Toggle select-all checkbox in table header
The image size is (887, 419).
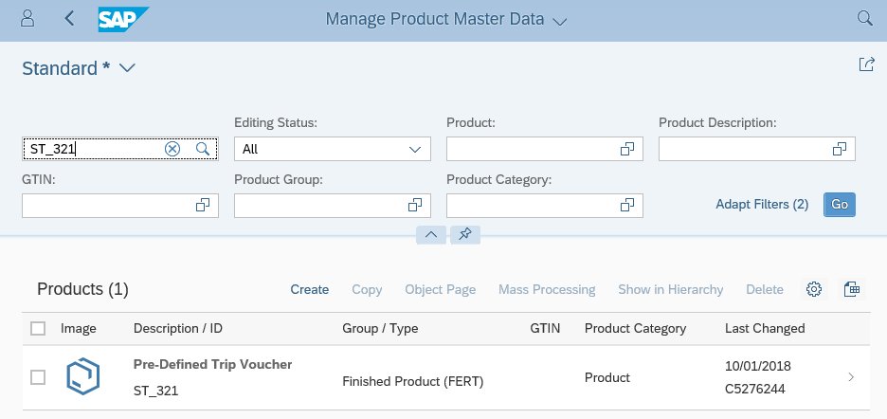click(38, 328)
